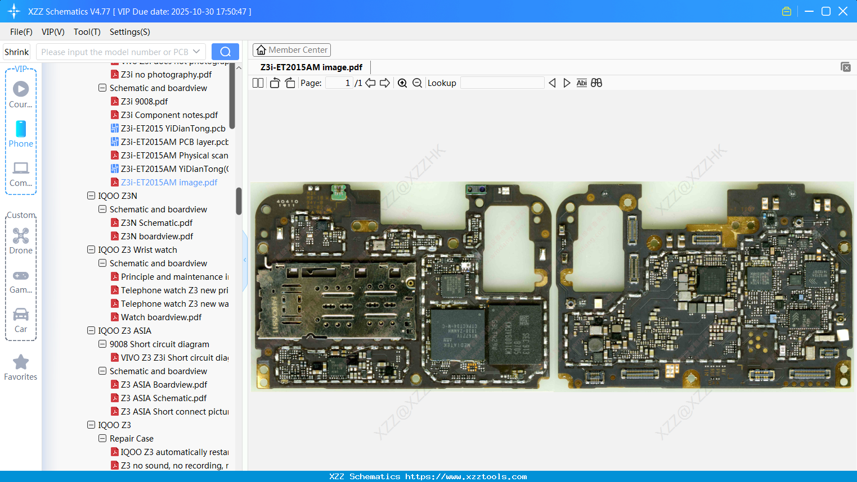
Task: Select the Phone category icon
Action: 21,134
